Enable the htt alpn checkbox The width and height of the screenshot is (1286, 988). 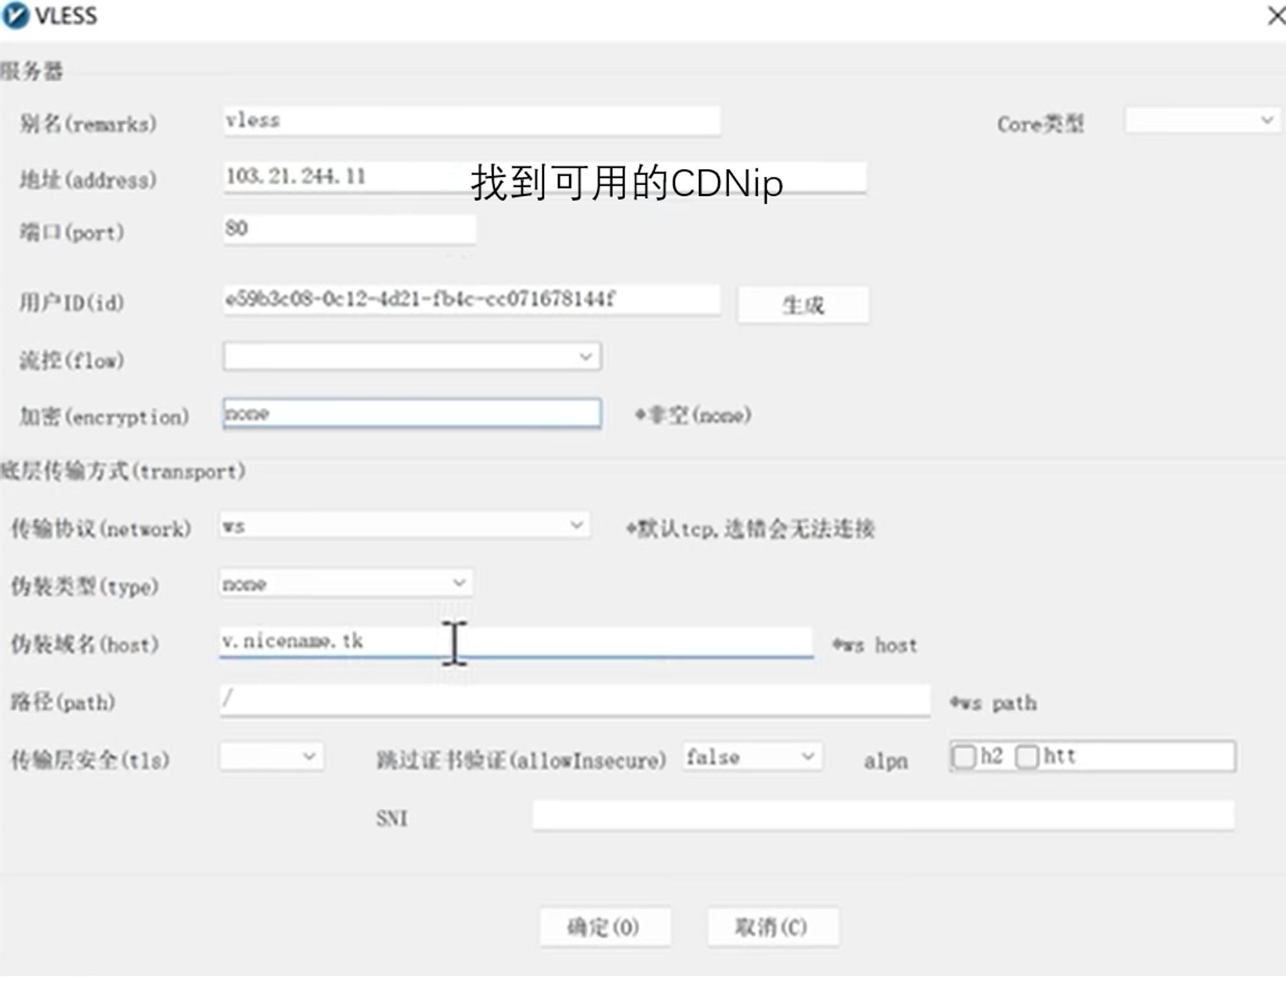coord(1026,757)
